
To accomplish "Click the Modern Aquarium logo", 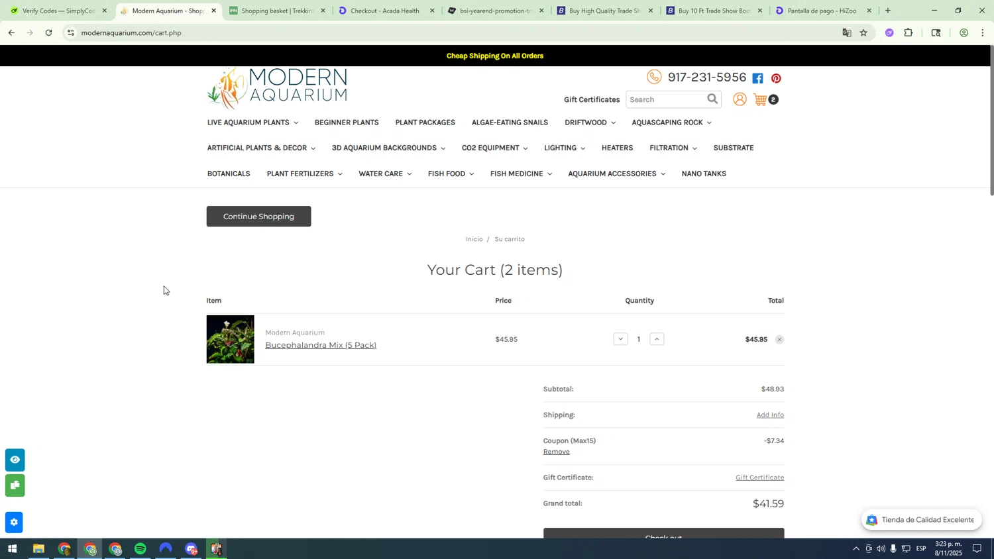I will (277, 88).
